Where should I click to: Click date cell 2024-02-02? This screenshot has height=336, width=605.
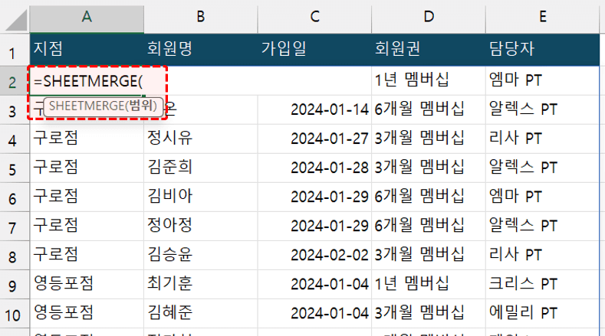(314, 256)
